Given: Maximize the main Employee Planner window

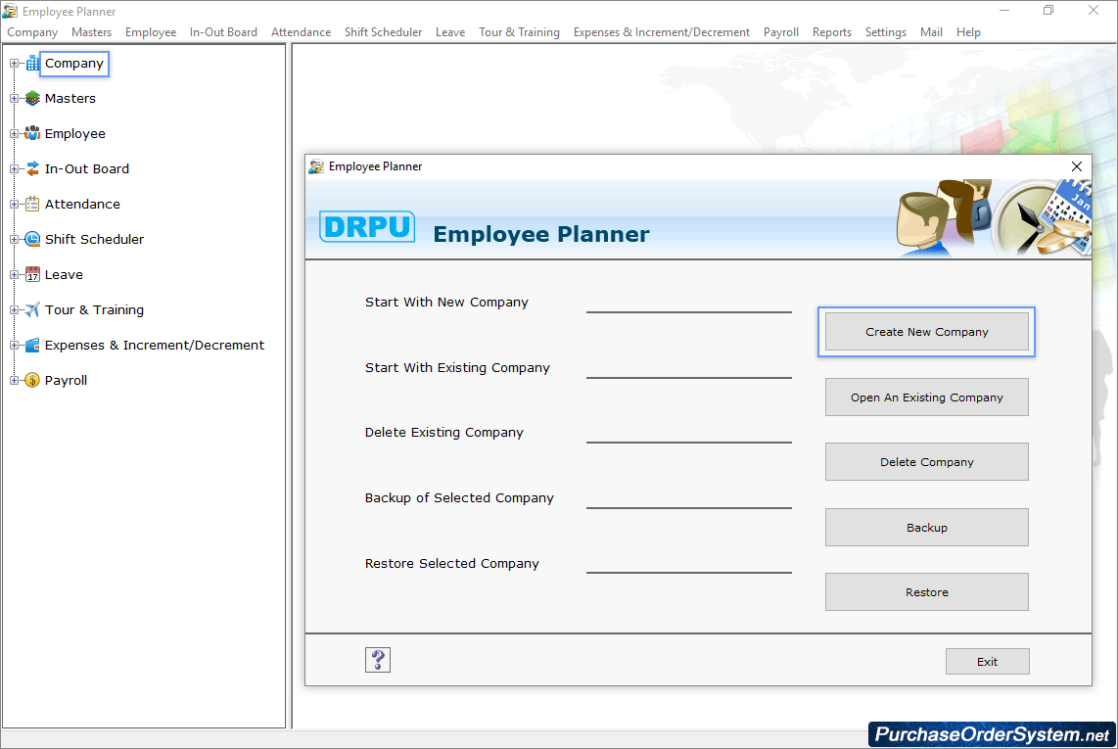Looking at the screenshot, I should click(1048, 10).
